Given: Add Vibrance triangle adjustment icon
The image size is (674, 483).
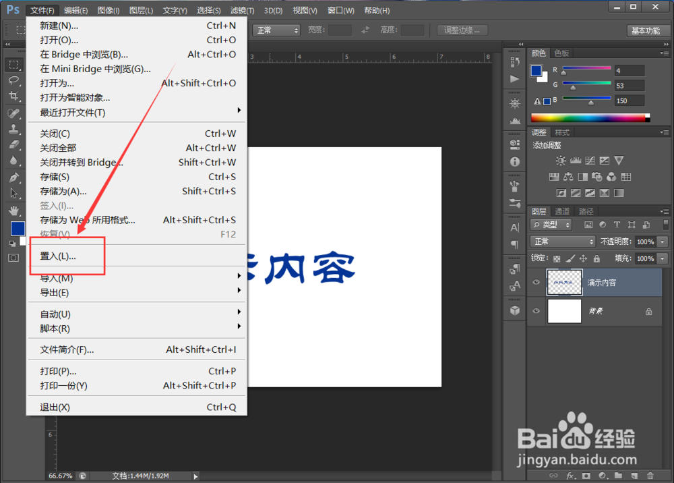Looking at the screenshot, I should tap(619, 161).
